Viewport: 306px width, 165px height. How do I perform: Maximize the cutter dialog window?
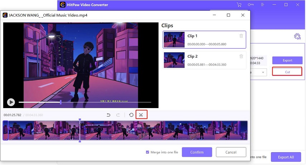tap(229, 15)
